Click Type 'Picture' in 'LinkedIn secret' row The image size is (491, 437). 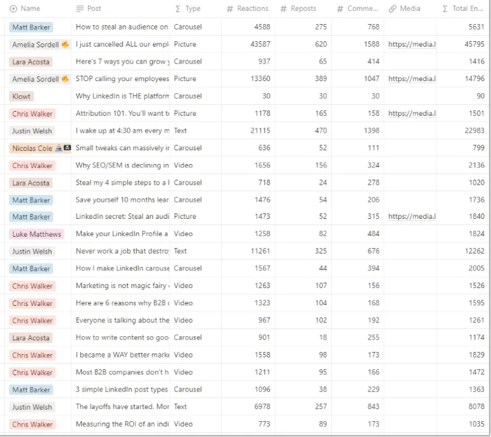click(185, 217)
